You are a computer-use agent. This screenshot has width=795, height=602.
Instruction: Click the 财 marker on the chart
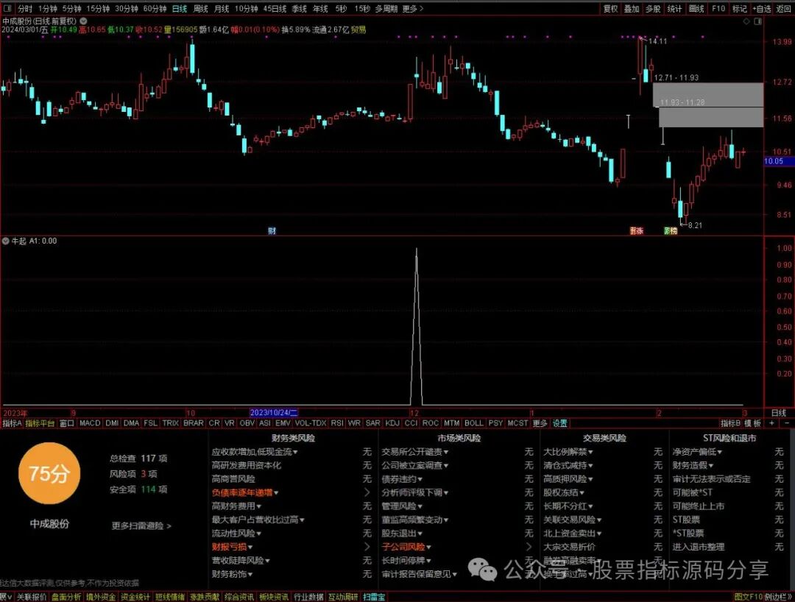(272, 231)
